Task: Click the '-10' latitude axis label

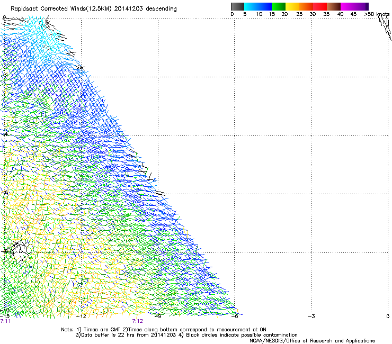Action: click(5, 311)
